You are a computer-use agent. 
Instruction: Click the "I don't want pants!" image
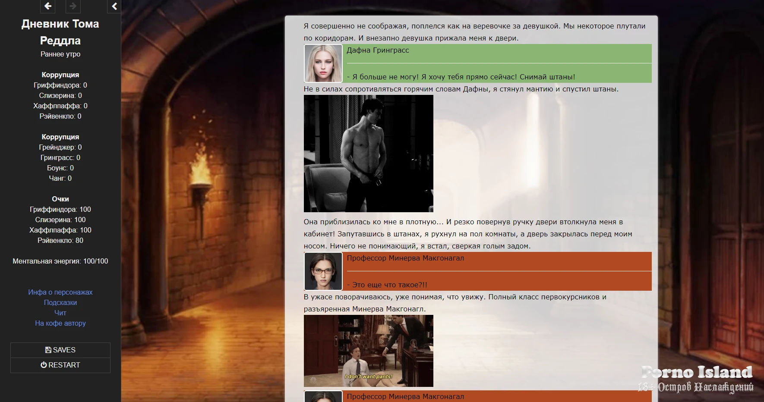coord(368,351)
